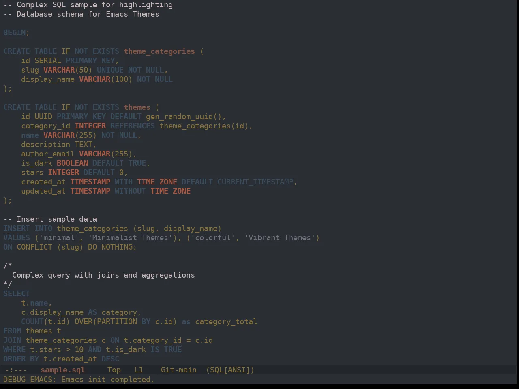The height and width of the screenshot is (389, 519).
Task: Click 'stars' column name
Action: [x=32, y=172]
